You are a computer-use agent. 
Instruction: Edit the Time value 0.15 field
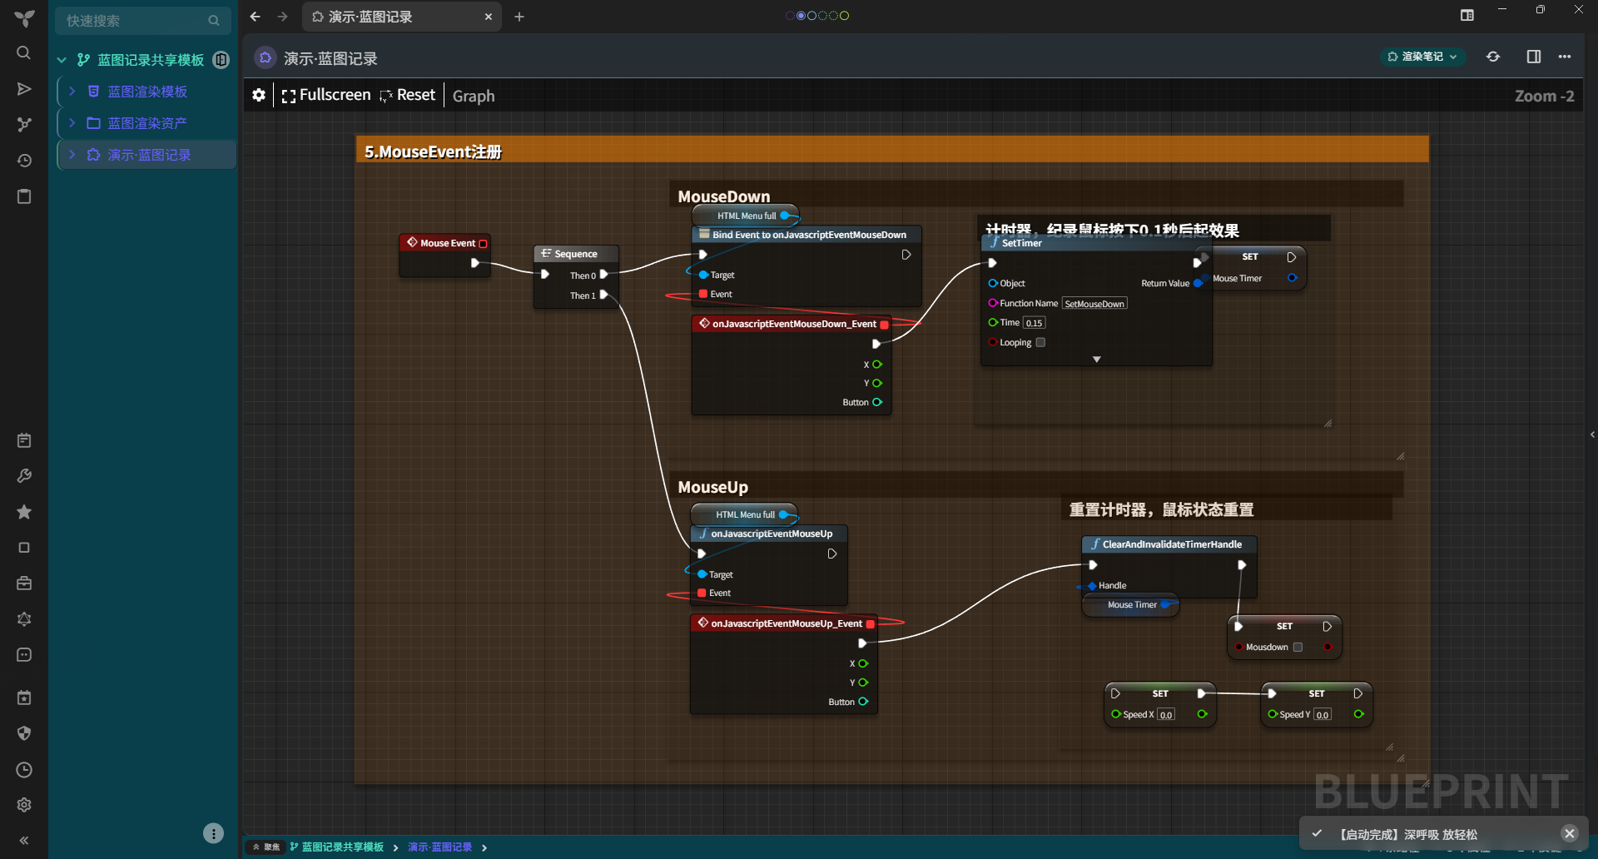click(1034, 323)
